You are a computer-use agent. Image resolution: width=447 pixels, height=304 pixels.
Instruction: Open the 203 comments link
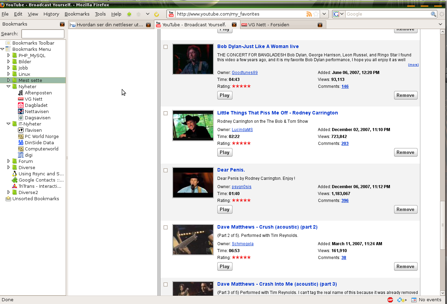tap(345, 144)
